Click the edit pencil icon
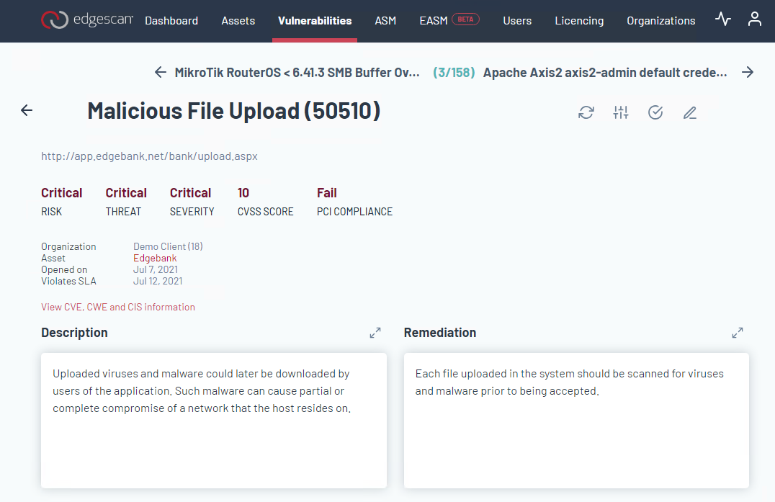Image resolution: width=775 pixels, height=502 pixels. [x=690, y=112]
